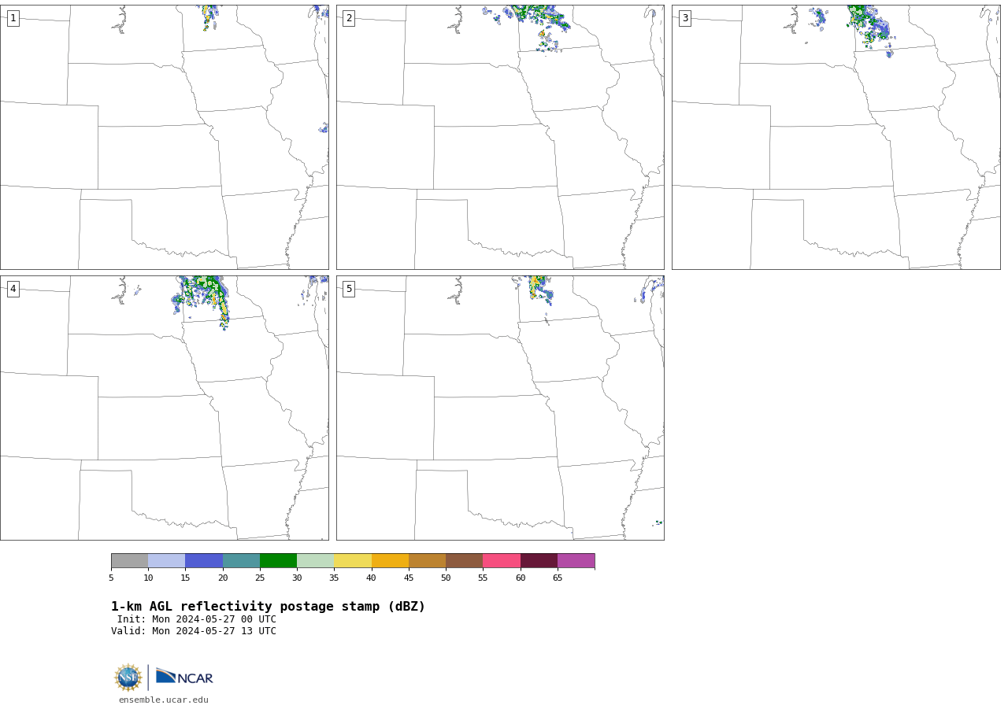This screenshot has height=709, width=1008.
Task: Click the colorbar tick label "55"
Action: click(x=483, y=578)
